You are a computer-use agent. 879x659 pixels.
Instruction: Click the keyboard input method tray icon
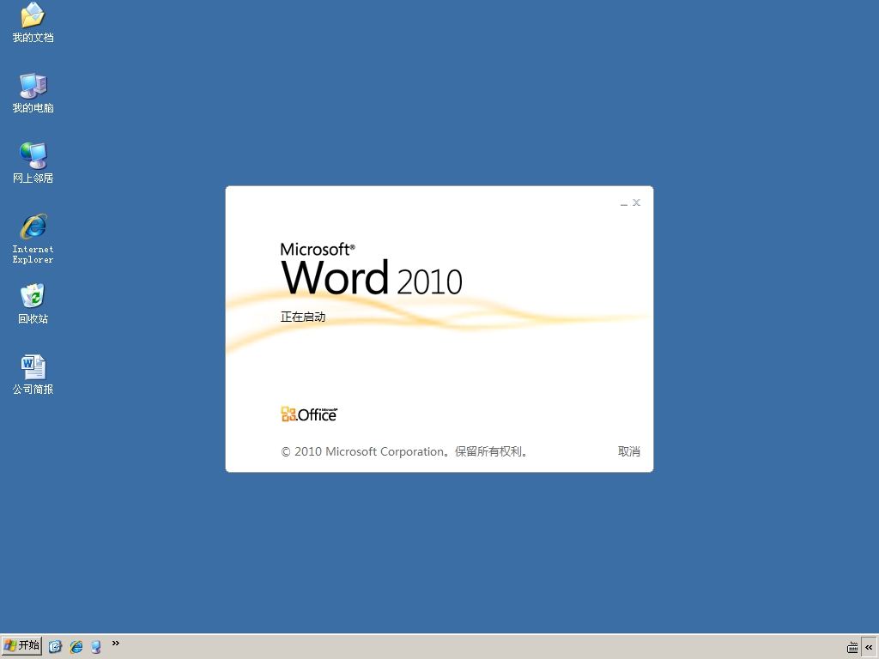(852, 647)
